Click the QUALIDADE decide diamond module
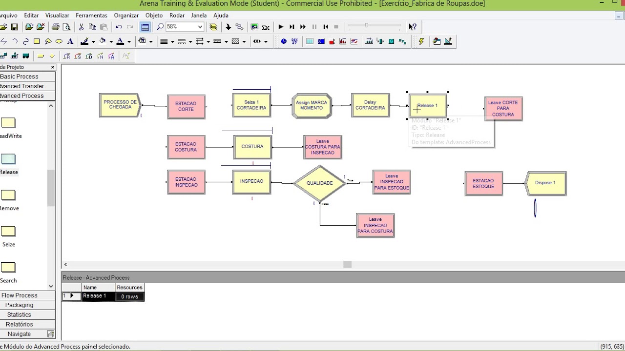The height and width of the screenshot is (351, 625). [x=319, y=183]
